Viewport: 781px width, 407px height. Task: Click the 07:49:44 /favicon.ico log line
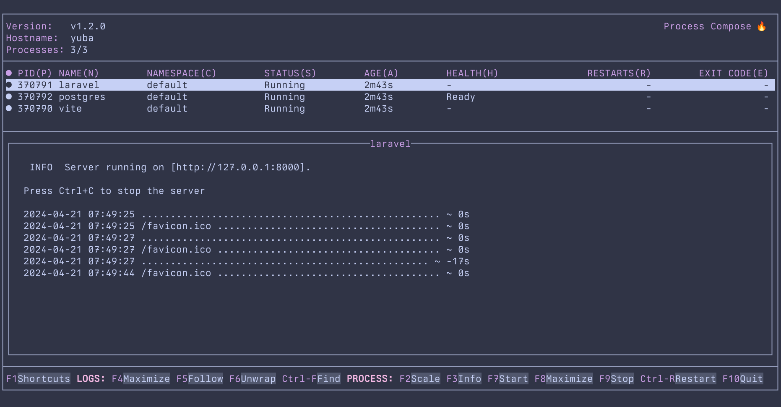tap(246, 273)
